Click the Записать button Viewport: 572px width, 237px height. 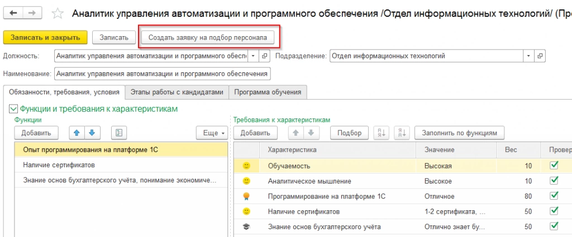[x=114, y=37]
